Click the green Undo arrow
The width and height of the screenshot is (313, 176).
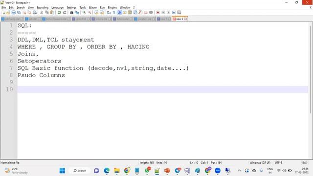coord(59,13)
